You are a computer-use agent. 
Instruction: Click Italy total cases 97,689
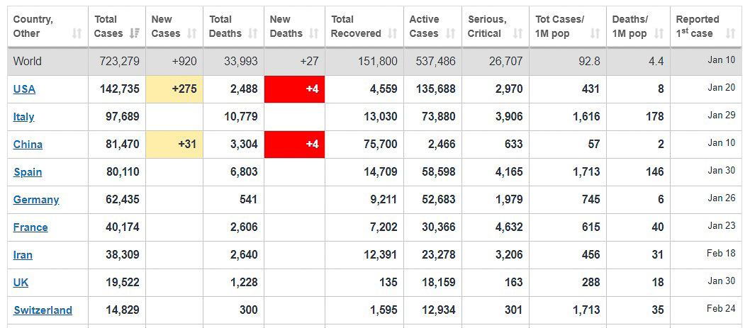(123, 117)
